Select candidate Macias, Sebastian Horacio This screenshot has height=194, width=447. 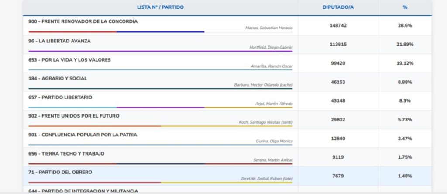click(x=269, y=28)
